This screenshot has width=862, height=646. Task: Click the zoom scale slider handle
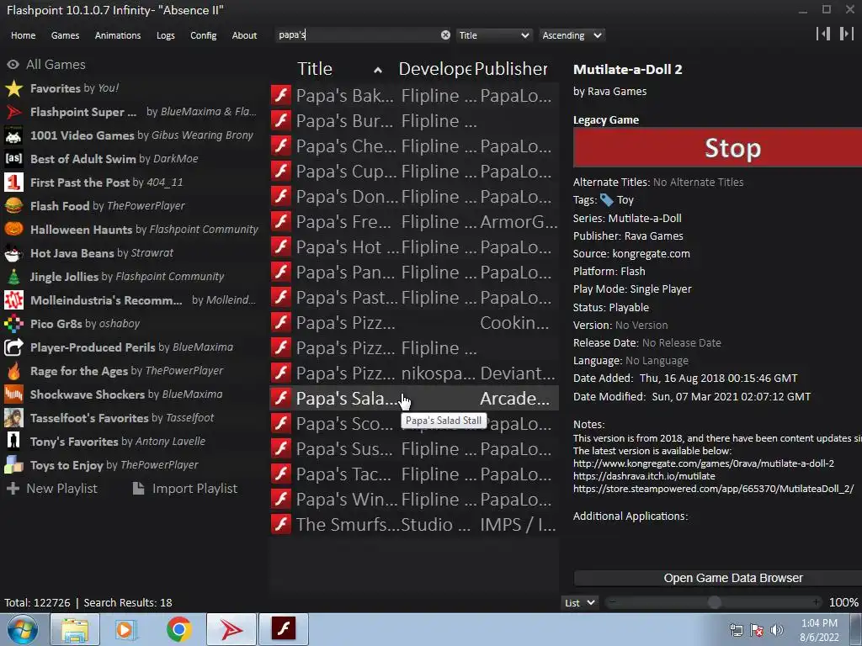click(714, 602)
